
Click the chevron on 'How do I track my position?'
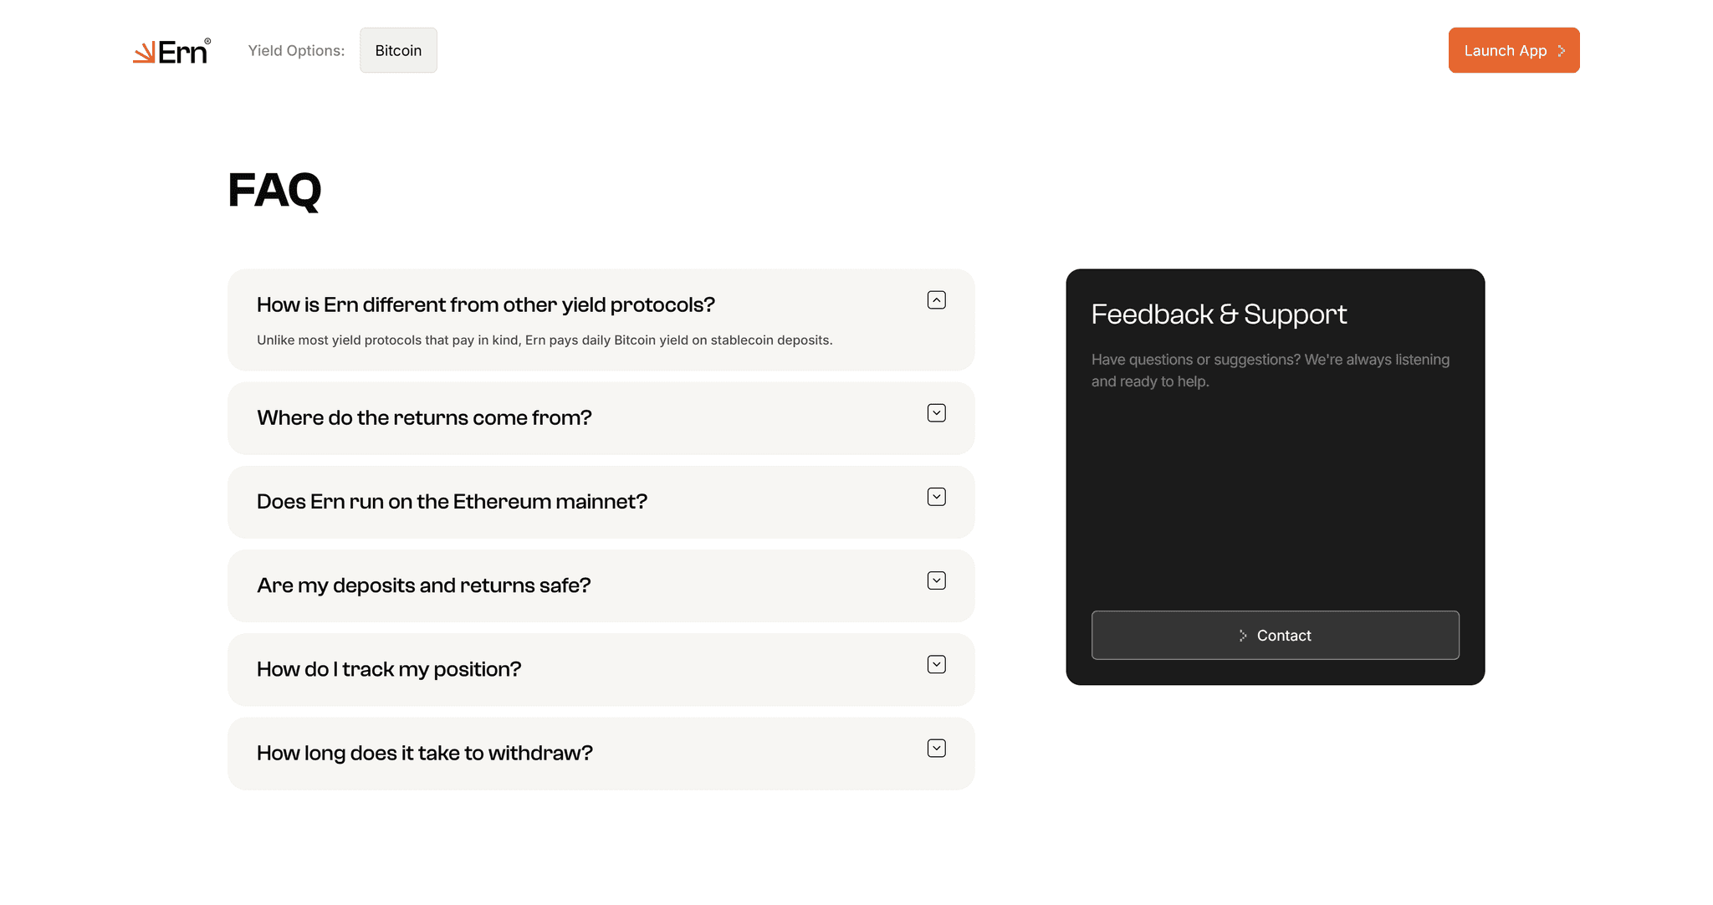(x=937, y=664)
